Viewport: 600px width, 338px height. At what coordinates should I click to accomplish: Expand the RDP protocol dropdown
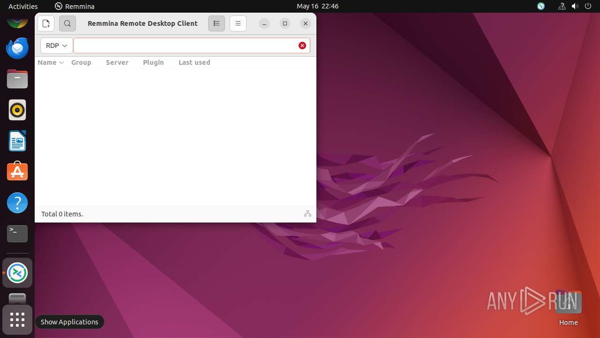pyautogui.click(x=57, y=46)
